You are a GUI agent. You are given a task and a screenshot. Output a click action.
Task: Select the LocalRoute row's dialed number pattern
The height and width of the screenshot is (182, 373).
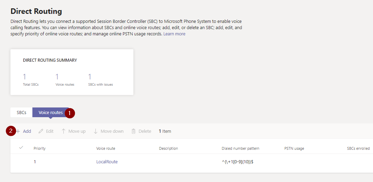pyautogui.click(x=238, y=162)
